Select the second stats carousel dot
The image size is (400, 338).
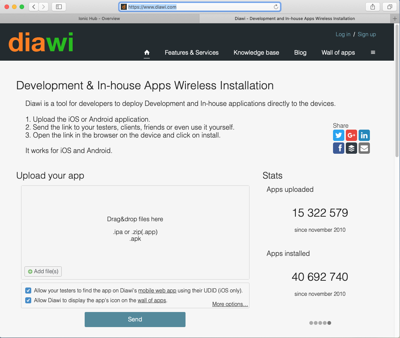pyautogui.click(x=316, y=323)
